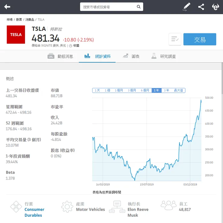Select 1週 chart range
The width and height of the screenshot is (223, 223).
pyautogui.click(x=107, y=91)
